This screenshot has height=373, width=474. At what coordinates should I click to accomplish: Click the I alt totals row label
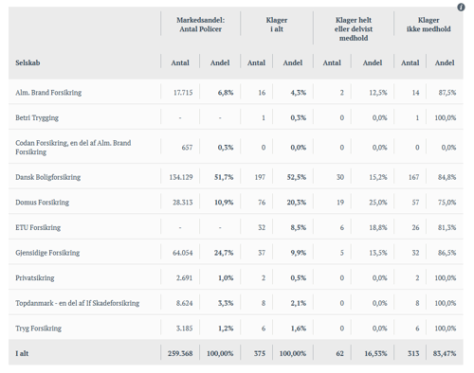point(22,353)
